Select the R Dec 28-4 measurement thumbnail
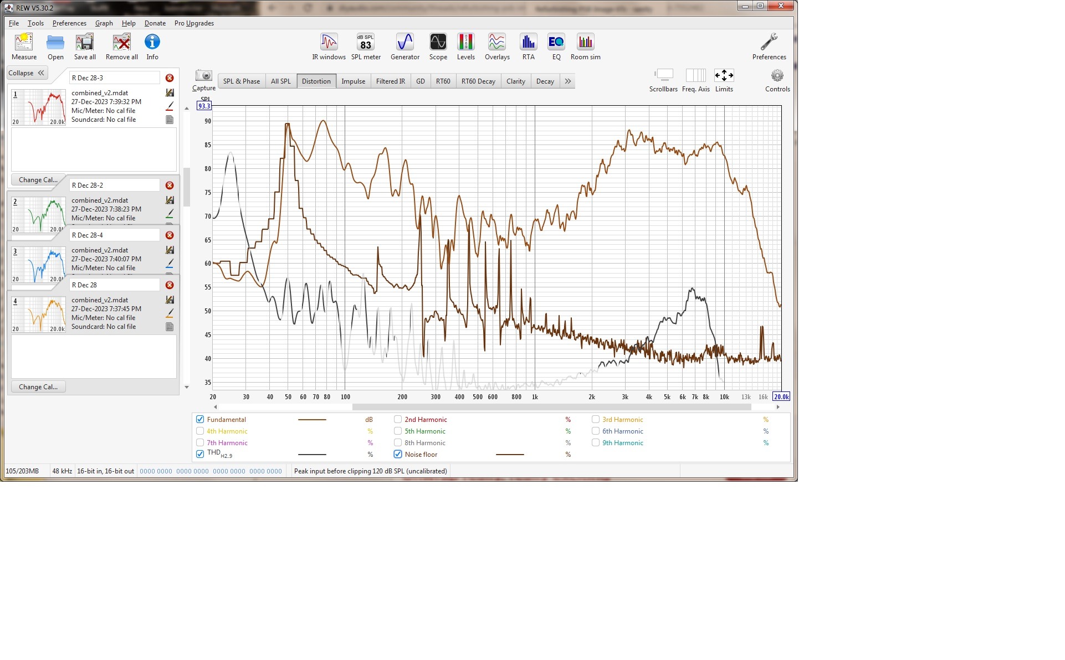This screenshot has height=660, width=1065. (x=38, y=264)
